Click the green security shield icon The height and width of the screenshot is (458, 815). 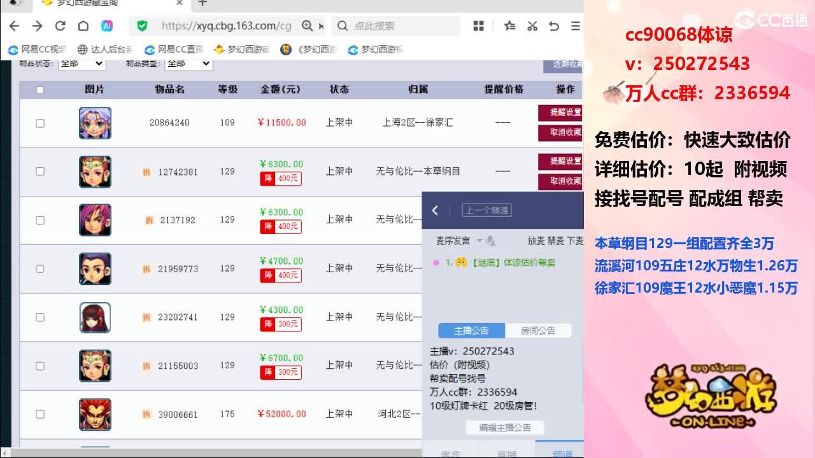(142, 26)
